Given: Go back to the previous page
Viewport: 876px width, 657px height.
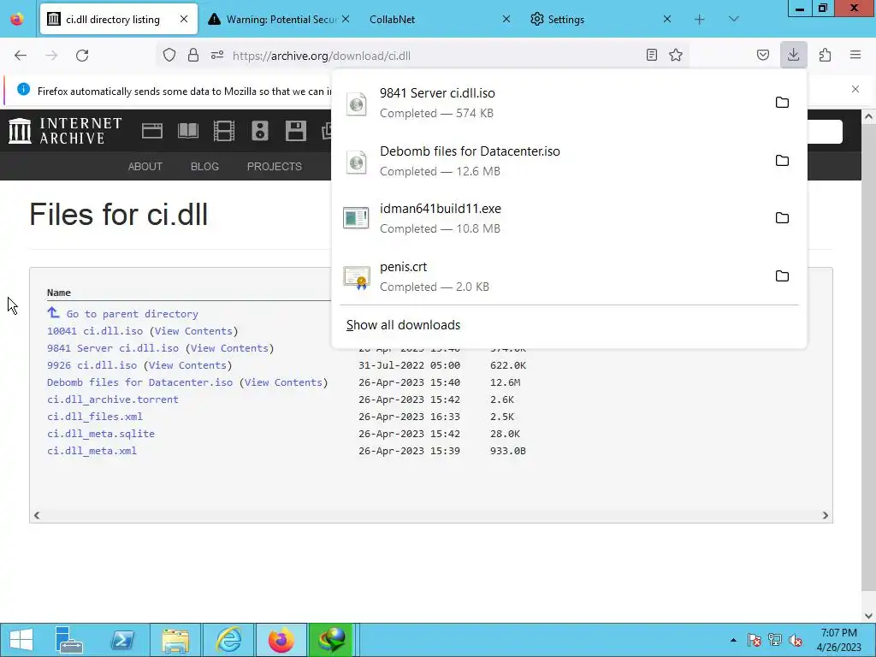Looking at the screenshot, I should click(x=21, y=55).
